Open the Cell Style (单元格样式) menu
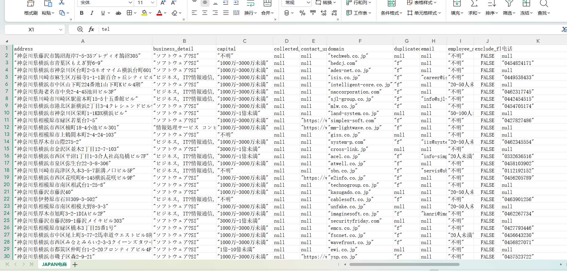This screenshot has height=271, width=567. click(x=424, y=13)
